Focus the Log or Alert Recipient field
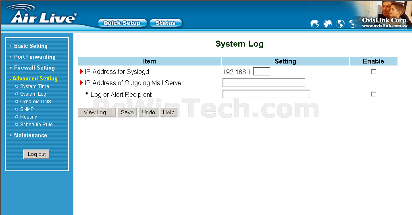The height and width of the screenshot is (215, 412). coord(266,94)
